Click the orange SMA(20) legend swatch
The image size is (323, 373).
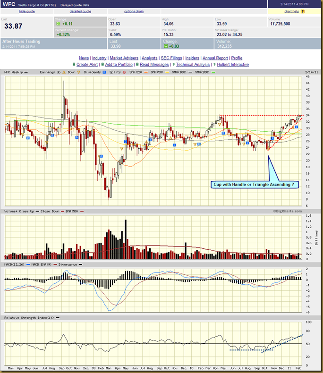point(146,72)
